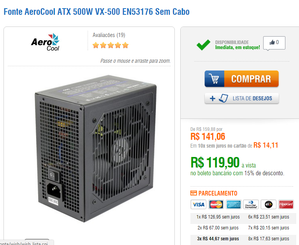Click the green availability checkmark
Screen dimensions: 299x245
204,45
